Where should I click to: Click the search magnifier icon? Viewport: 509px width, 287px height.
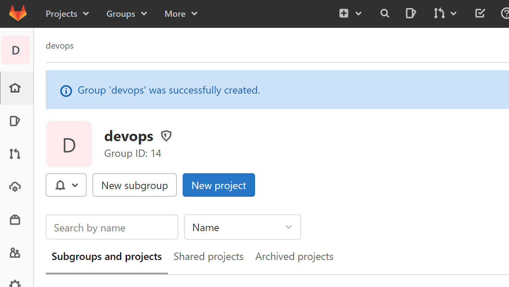[385, 14]
